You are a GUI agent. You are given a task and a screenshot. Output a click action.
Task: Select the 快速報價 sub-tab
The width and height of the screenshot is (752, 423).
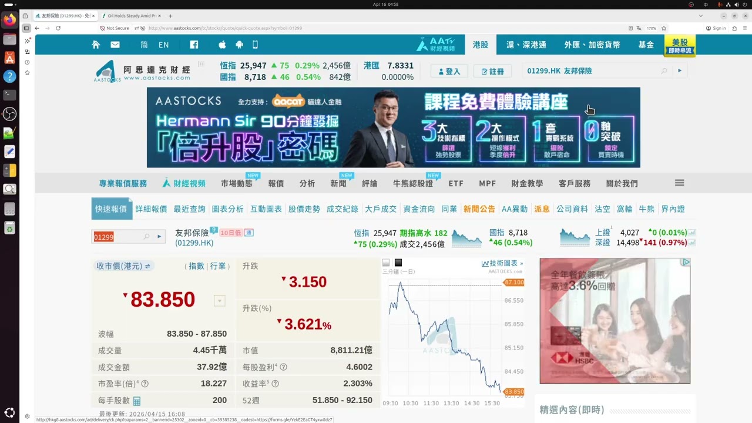111,209
